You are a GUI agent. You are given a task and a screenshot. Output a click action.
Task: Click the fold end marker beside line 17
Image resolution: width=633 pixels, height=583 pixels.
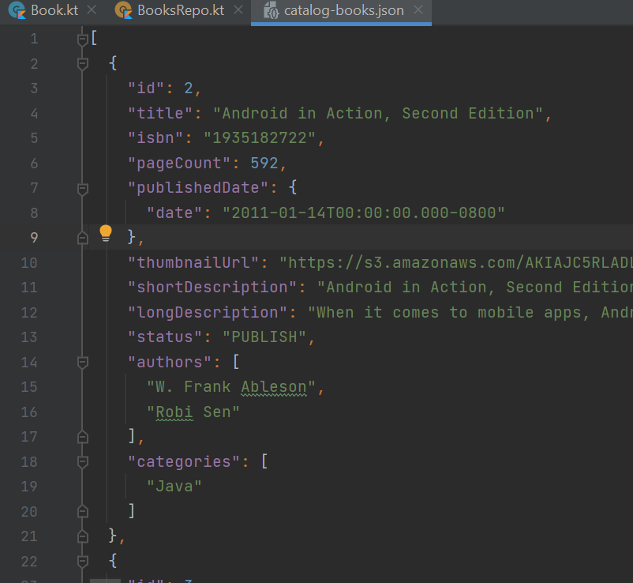82,436
